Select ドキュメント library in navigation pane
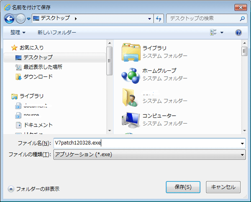This screenshot has width=251, height=202. pyautogui.click(x=38, y=125)
